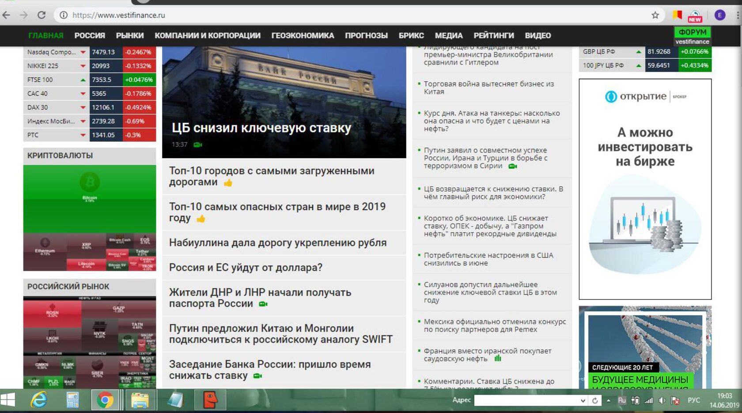The width and height of the screenshot is (742, 413).
Task: Open the notebook app icon on the taskbar
Action: coord(175,400)
